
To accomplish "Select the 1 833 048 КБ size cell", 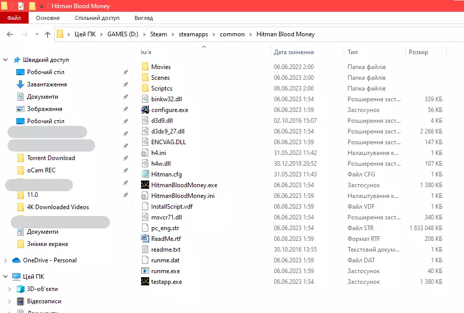I will (x=426, y=228).
